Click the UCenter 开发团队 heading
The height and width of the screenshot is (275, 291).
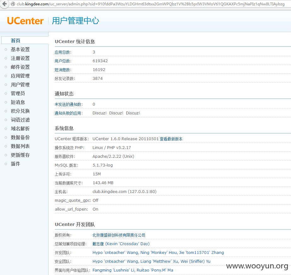(x=75, y=224)
